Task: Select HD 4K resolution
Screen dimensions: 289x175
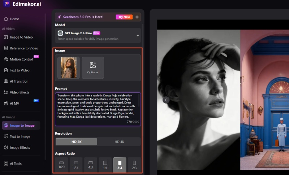Action: click(119, 142)
